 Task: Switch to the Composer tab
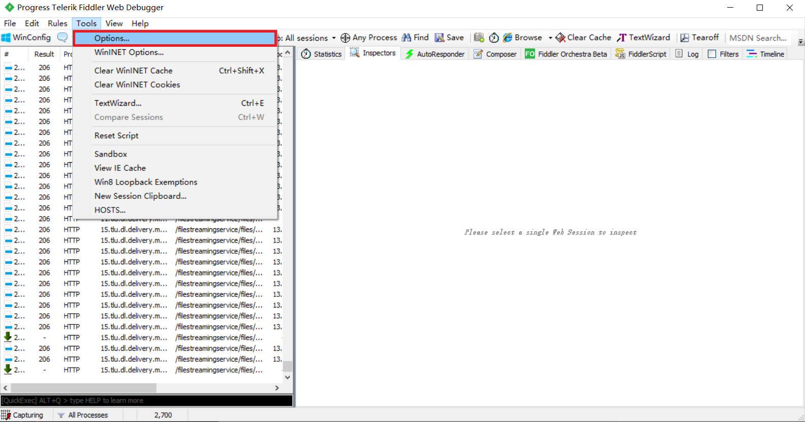pyautogui.click(x=495, y=54)
